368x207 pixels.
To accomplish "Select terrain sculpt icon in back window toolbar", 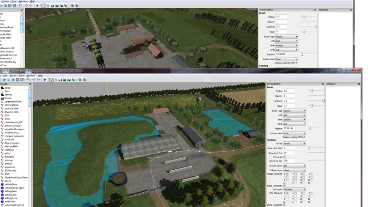I will 52,6.
